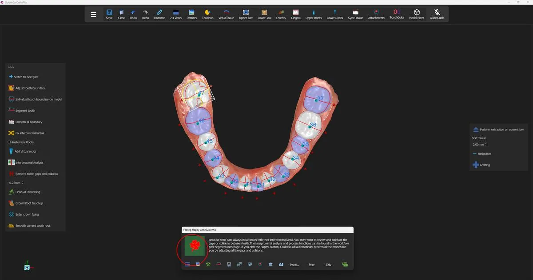Click More... link in GuideMia dialog
Screen dimensions: 533x280
tap(294, 264)
